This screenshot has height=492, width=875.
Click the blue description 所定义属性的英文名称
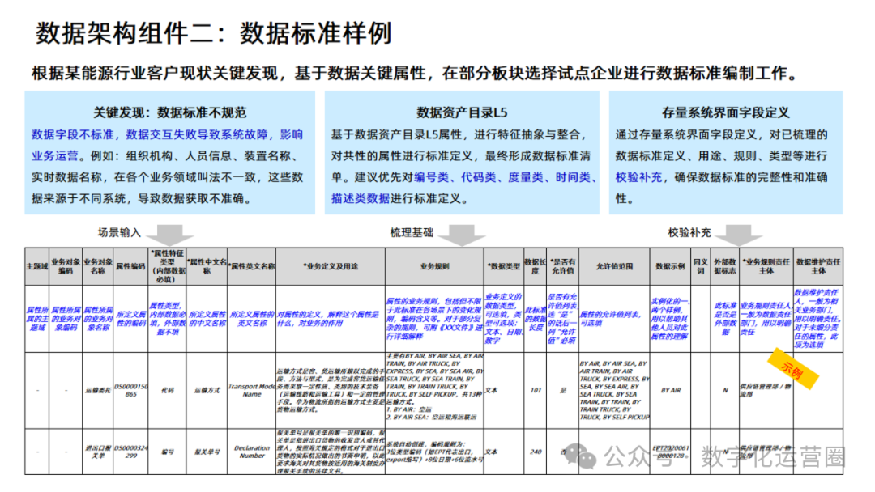252,319
